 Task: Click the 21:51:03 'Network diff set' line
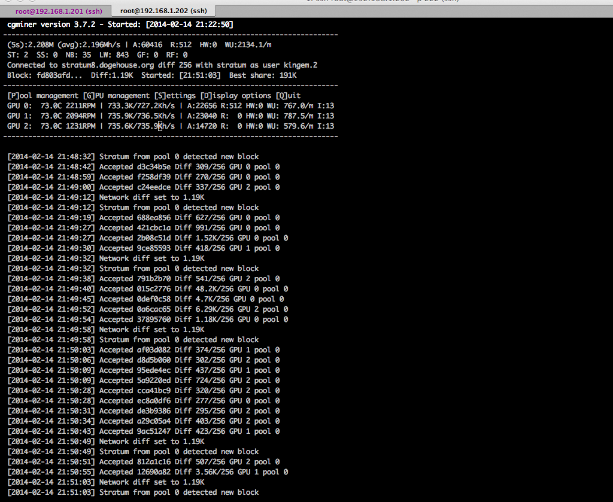pyautogui.click(x=106, y=482)
